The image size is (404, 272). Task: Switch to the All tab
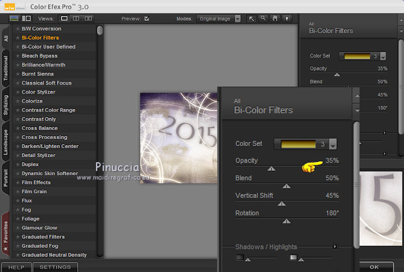6,39
